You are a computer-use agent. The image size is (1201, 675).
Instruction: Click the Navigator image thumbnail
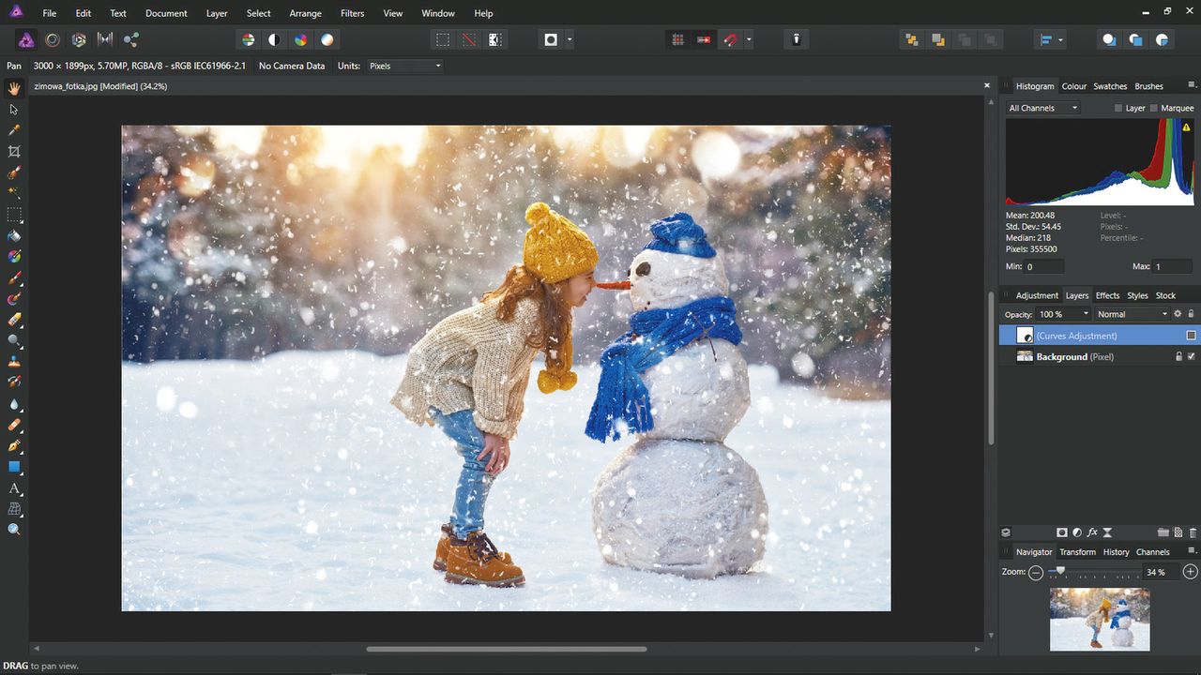(x=1100, y=619)
